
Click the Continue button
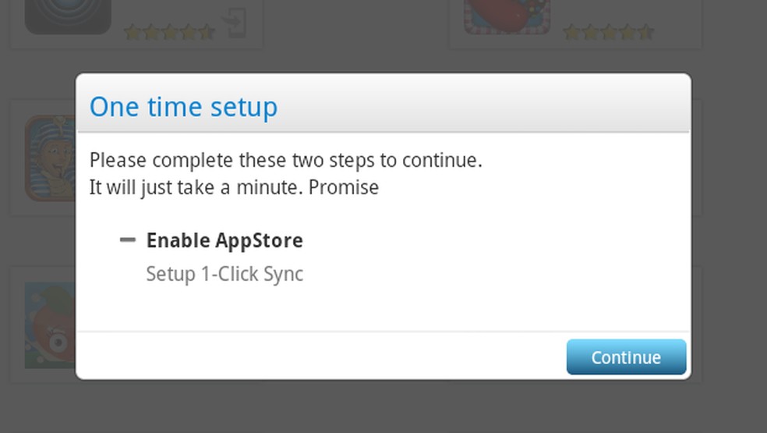(x=626, y=357)
